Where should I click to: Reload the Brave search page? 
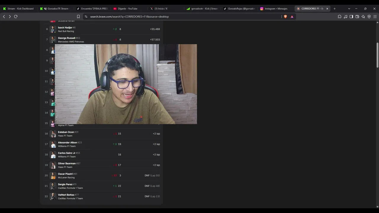point(16,17)
